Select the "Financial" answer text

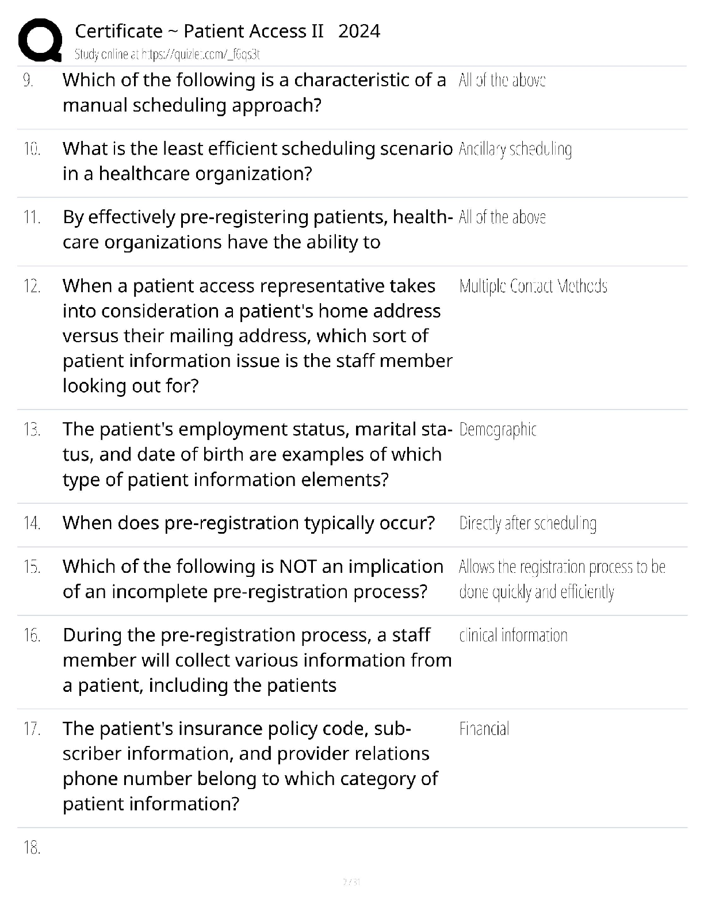[x=484, y=729]
